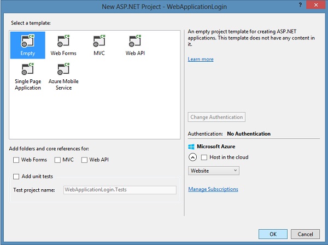Open the Website hosting type dropdown
The image size is (328, 245).
(214, 171)
